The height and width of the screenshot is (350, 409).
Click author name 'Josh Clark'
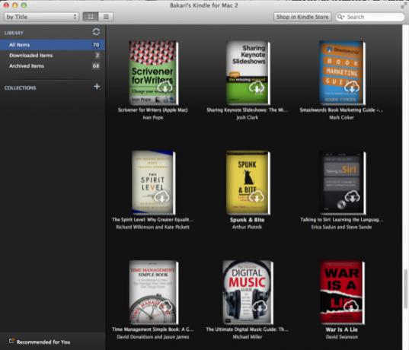[247, 117]
